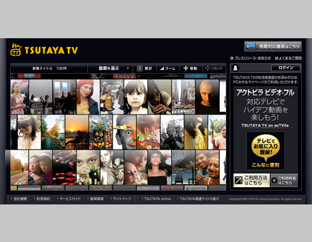Open the アクトビラ ビデオ・フル banner
This screenshot has width=312, height=242.
tap(266, 108)
